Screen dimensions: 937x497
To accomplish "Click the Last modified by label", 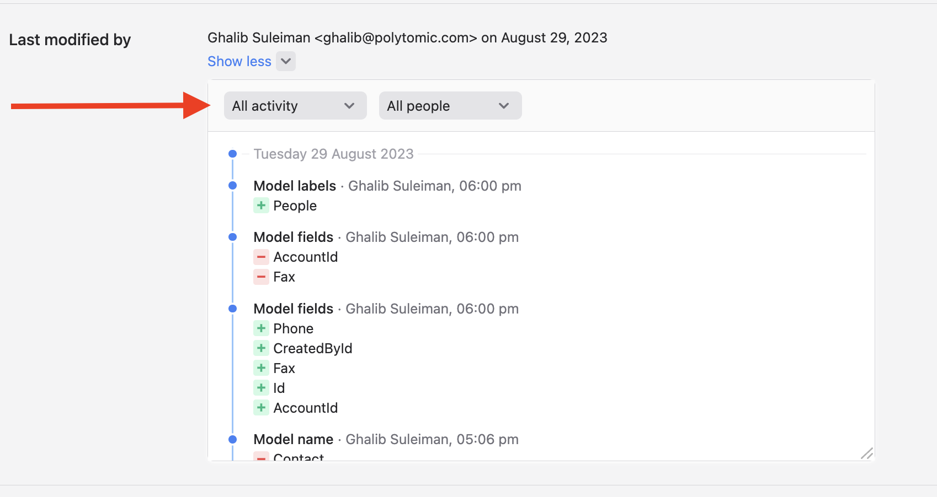I will pyautogui.click(x=70, y=40).
